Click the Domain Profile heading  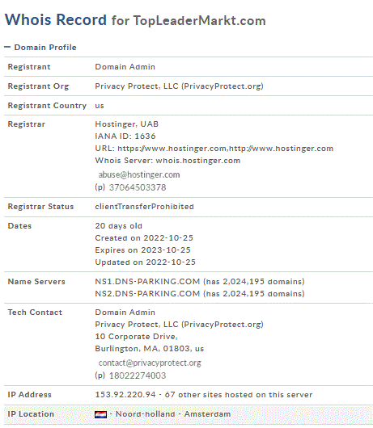(45, 47)
